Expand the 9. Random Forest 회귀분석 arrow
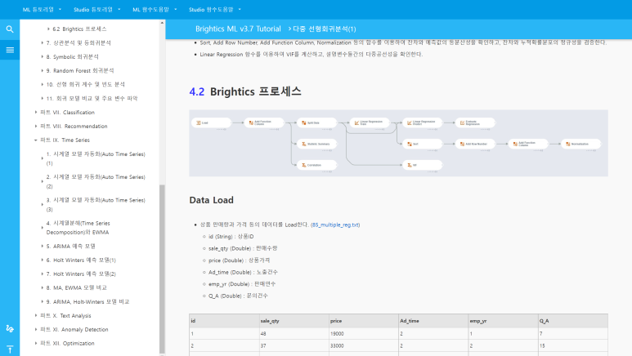This screenshot has width=632, height=356. [x=42, y=70]
